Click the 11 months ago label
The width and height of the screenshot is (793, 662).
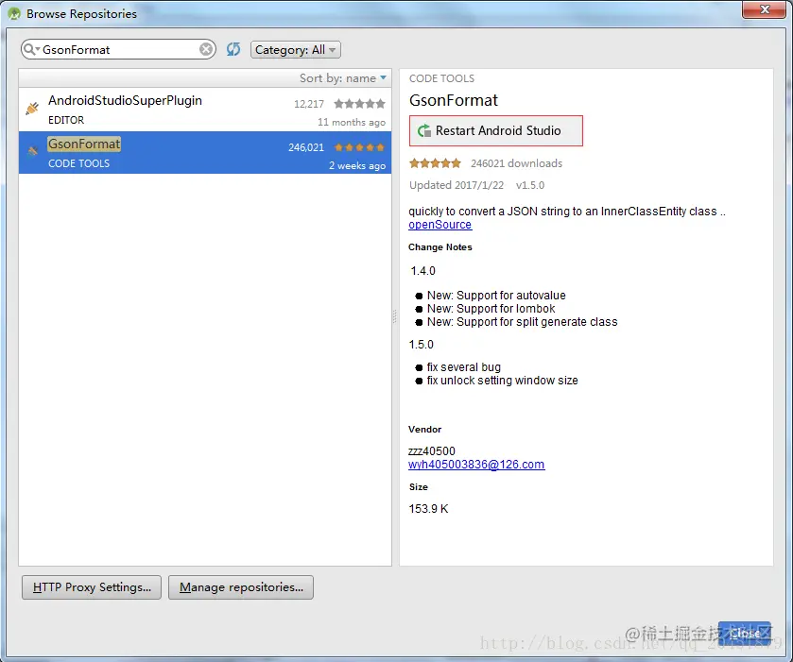click(352, 122)
